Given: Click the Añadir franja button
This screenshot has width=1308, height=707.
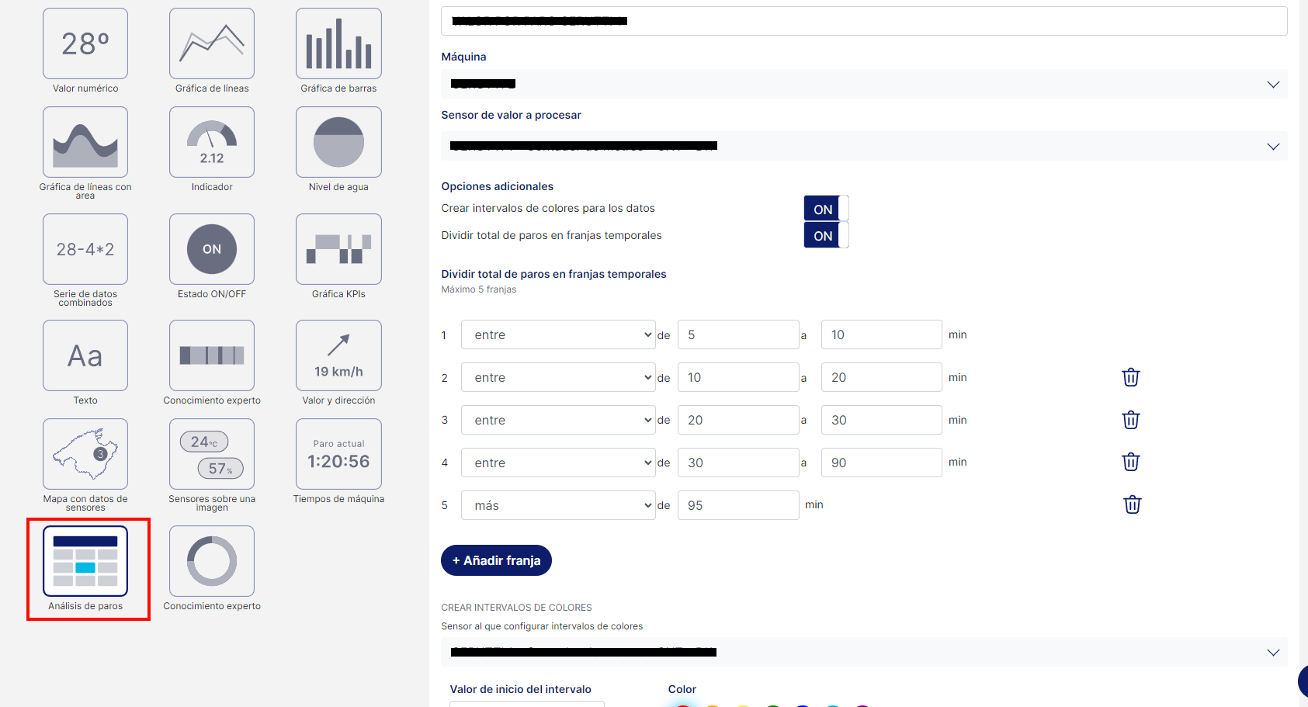Looking at the screenshot, I should pos(496,560).
